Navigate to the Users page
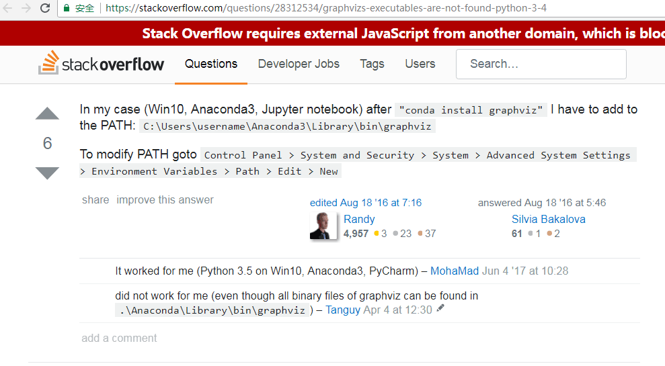The image size is (665, 366). 420,64
